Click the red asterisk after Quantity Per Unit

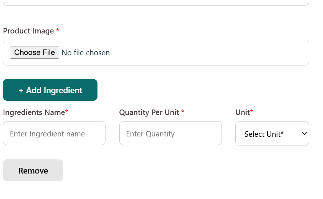[x=183, y=112]
